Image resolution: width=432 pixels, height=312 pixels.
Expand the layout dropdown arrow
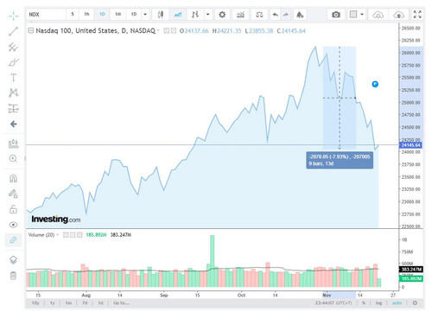362,15
